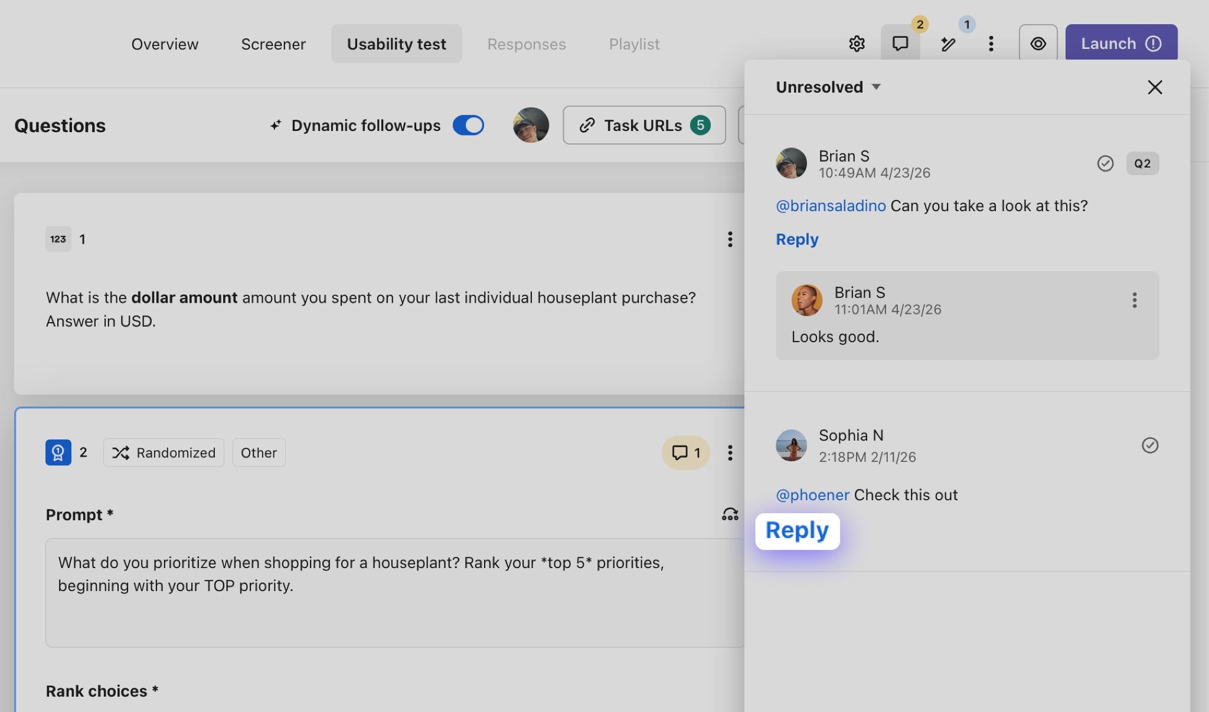Toggle Dynamic follow-ups switch
The width and height of the screenshot is (1209, 712).
[468, 125]
